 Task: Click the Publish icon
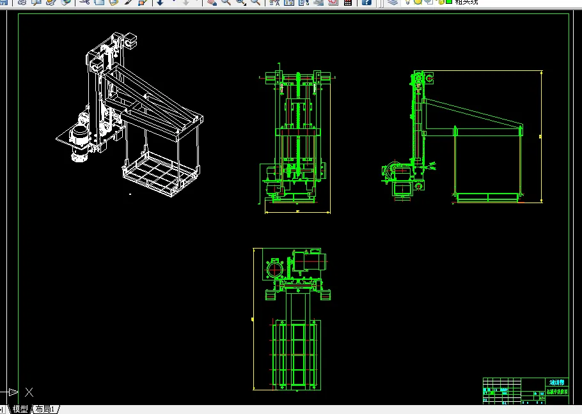(x=51, y=2)
